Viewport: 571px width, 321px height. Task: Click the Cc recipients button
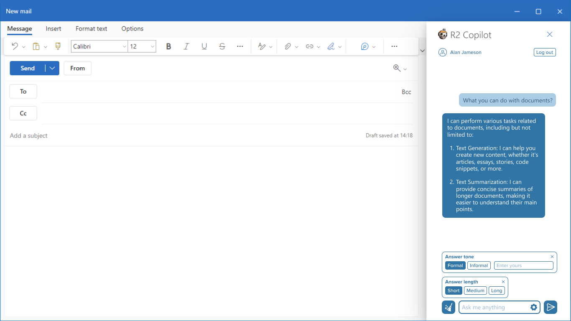pos(23,113)
